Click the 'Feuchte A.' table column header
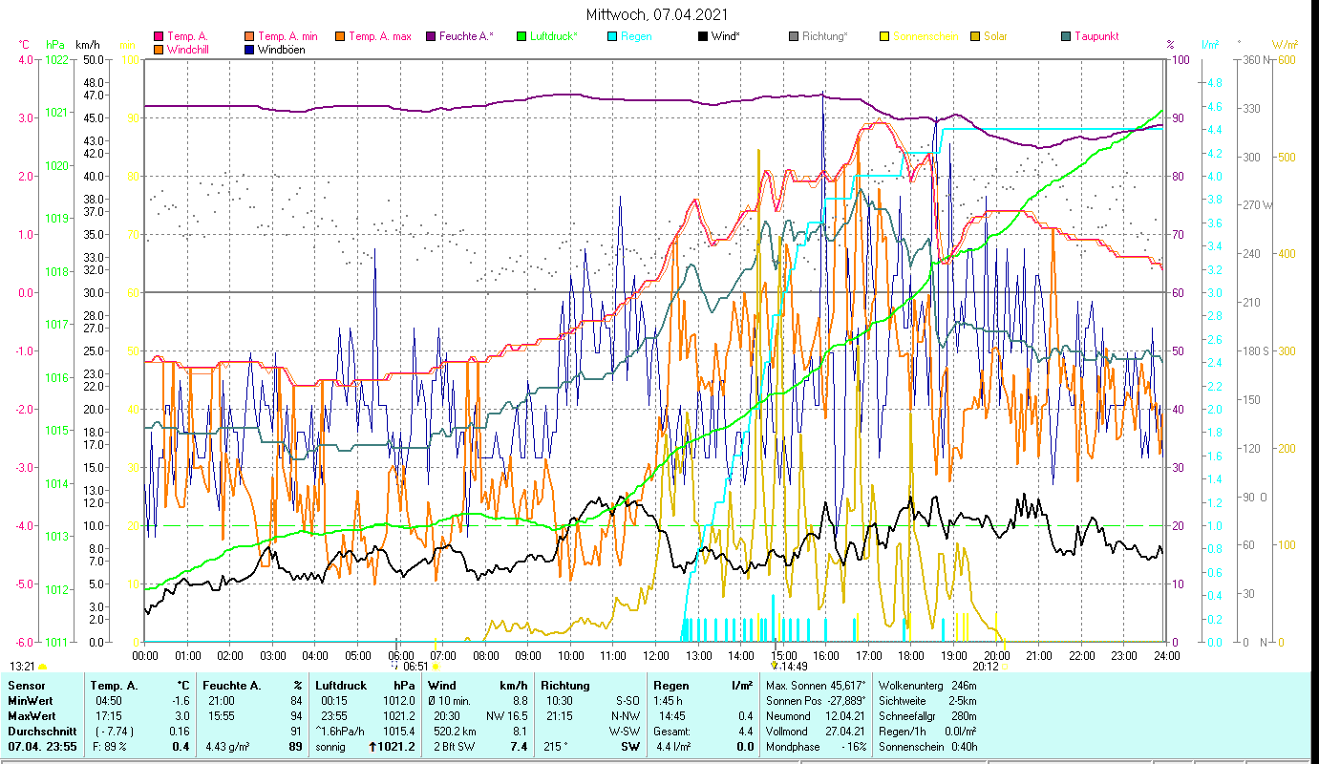Screen dimensions: 1319x764 point(234,686)
